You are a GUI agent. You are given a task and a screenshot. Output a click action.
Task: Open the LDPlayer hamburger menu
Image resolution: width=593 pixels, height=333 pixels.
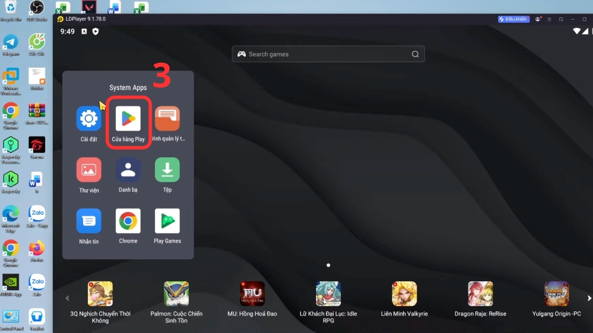[x=549, y=19]
